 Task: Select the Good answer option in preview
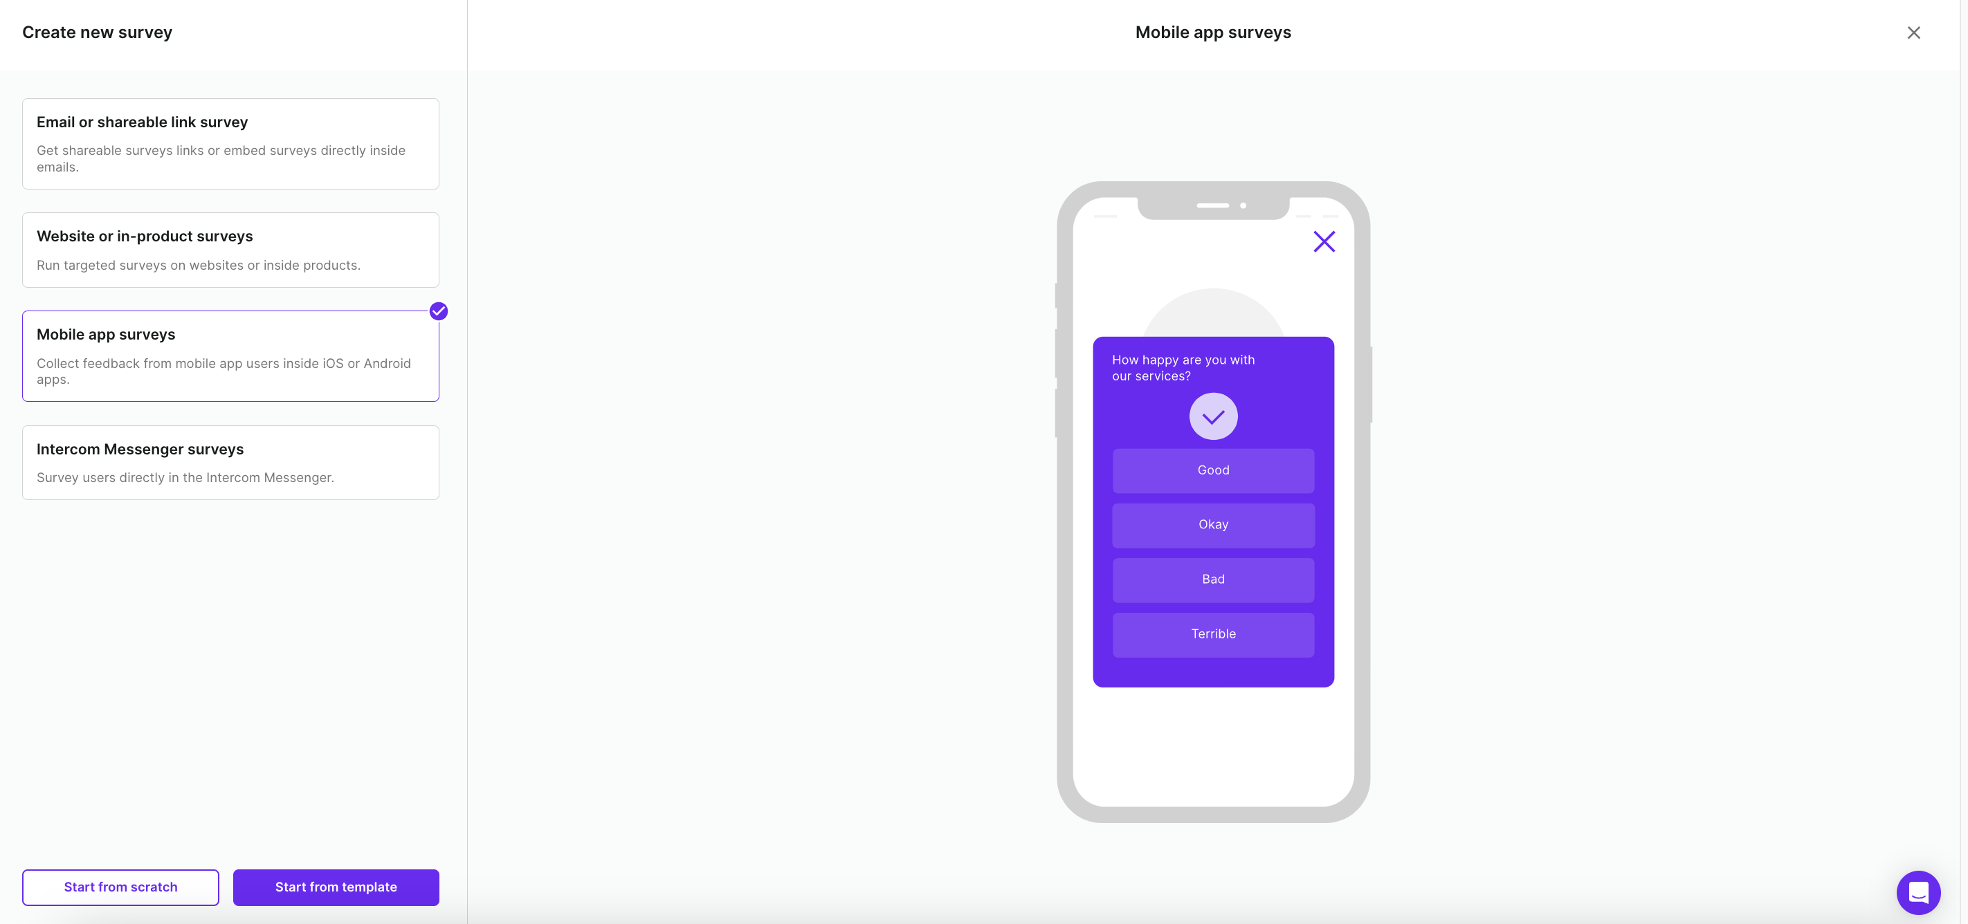pyautogui.click(x=1212, y=470)
